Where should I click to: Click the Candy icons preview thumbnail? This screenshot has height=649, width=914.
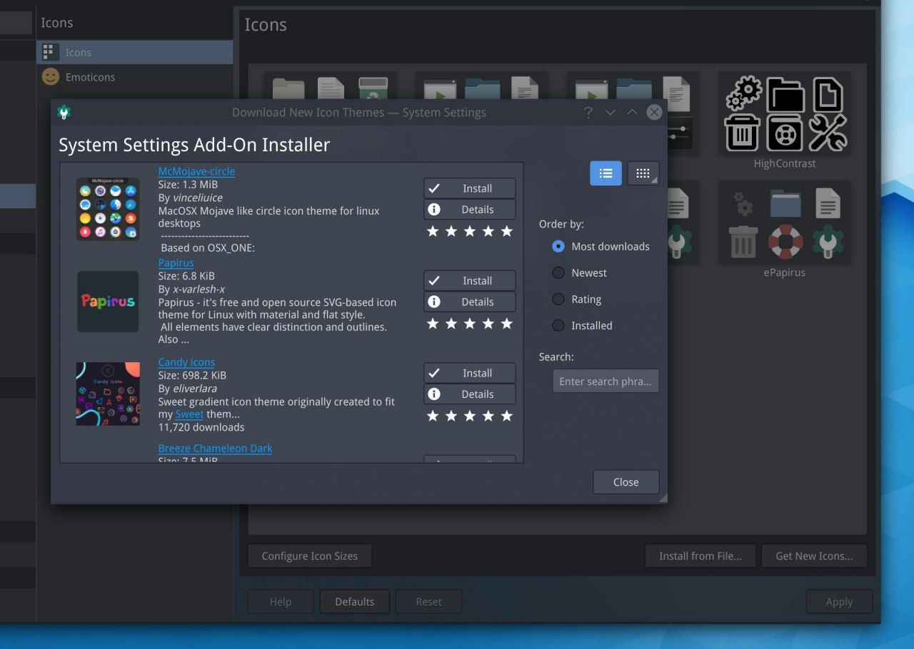108,394
